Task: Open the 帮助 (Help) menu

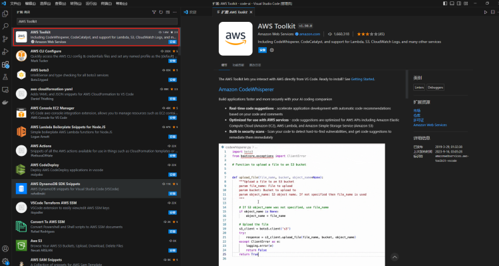Action: coord(121,3)
